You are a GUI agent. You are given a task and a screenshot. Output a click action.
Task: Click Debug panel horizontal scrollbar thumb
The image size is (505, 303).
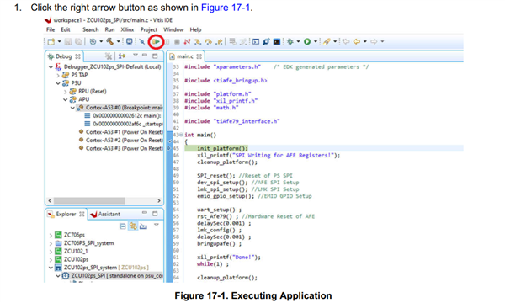89,200
